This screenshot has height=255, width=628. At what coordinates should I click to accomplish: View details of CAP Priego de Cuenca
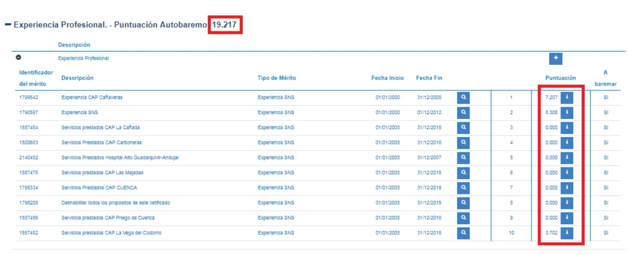point(463,217)
